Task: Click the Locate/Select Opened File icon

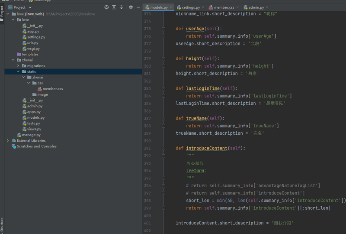Action: point(106,7)
